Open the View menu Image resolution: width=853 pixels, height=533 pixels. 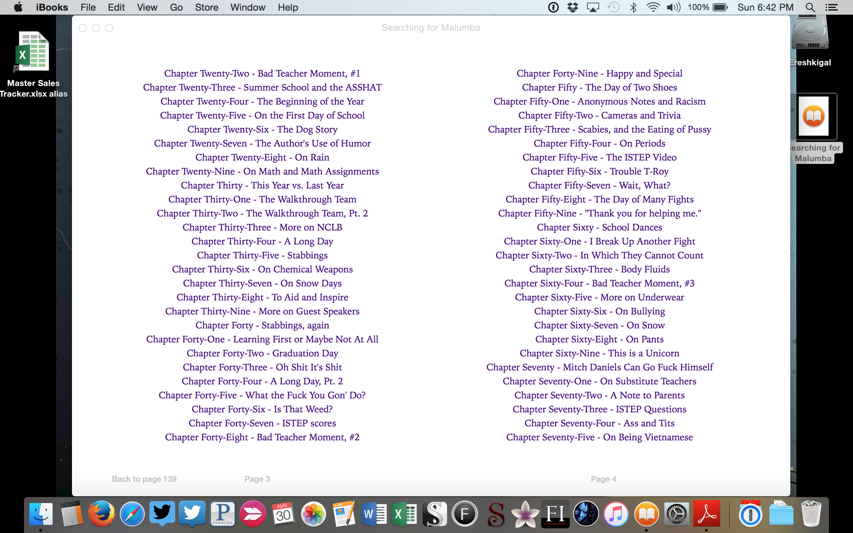point(147,7)
